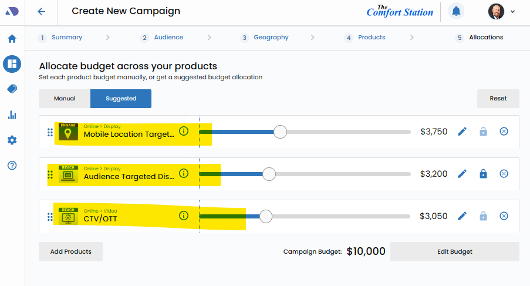
Task: Open the settings gear in sidebar
Action: pyautogui.click(x=12, y=140)
